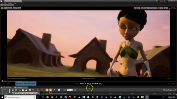Click the Windows Start button
Viewport: 177px width, 99px height.
(x=2, y=97)
